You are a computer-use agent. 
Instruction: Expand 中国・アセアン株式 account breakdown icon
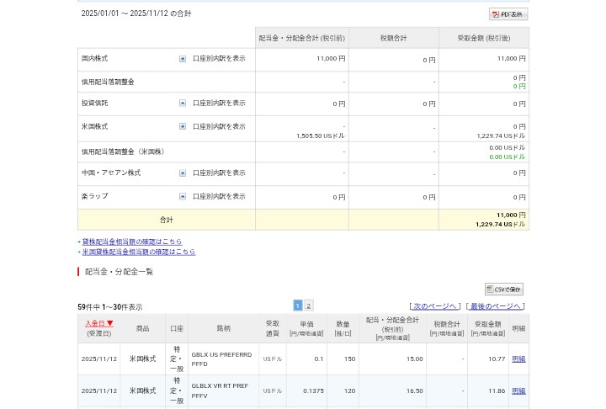pos(183,173)
